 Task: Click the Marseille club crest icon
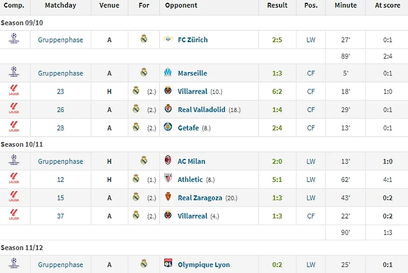click(168, 72)
